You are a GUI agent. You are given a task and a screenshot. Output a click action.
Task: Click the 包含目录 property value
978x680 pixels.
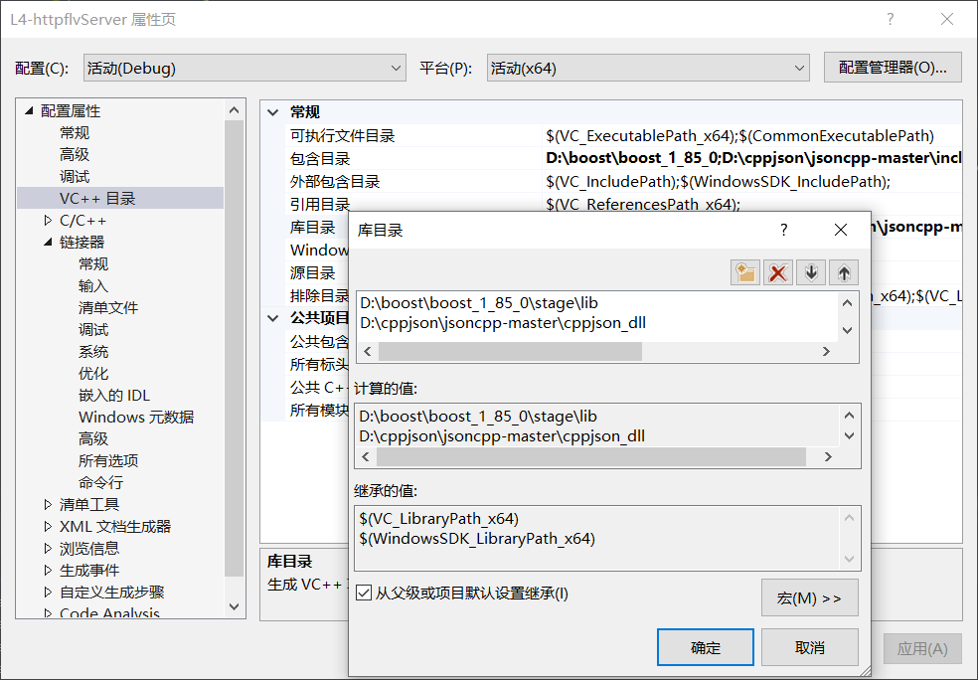753,158
